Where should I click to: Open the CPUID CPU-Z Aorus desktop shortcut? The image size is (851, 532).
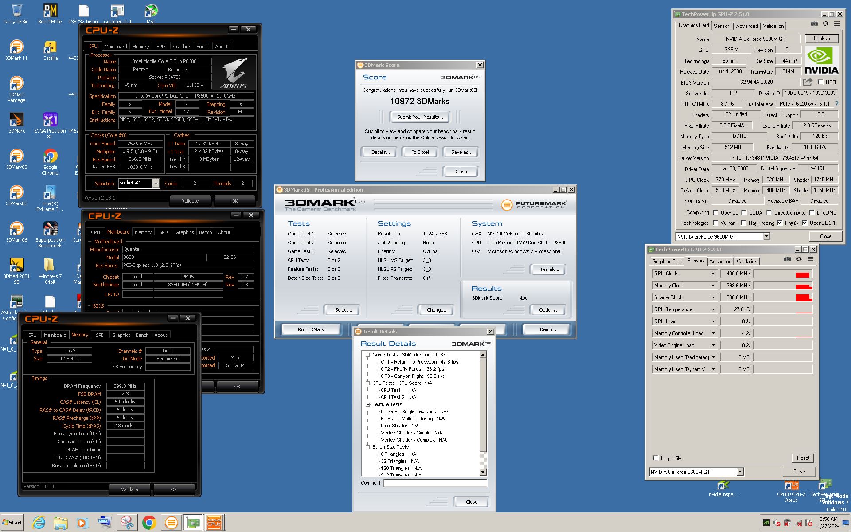click(791, 491)
